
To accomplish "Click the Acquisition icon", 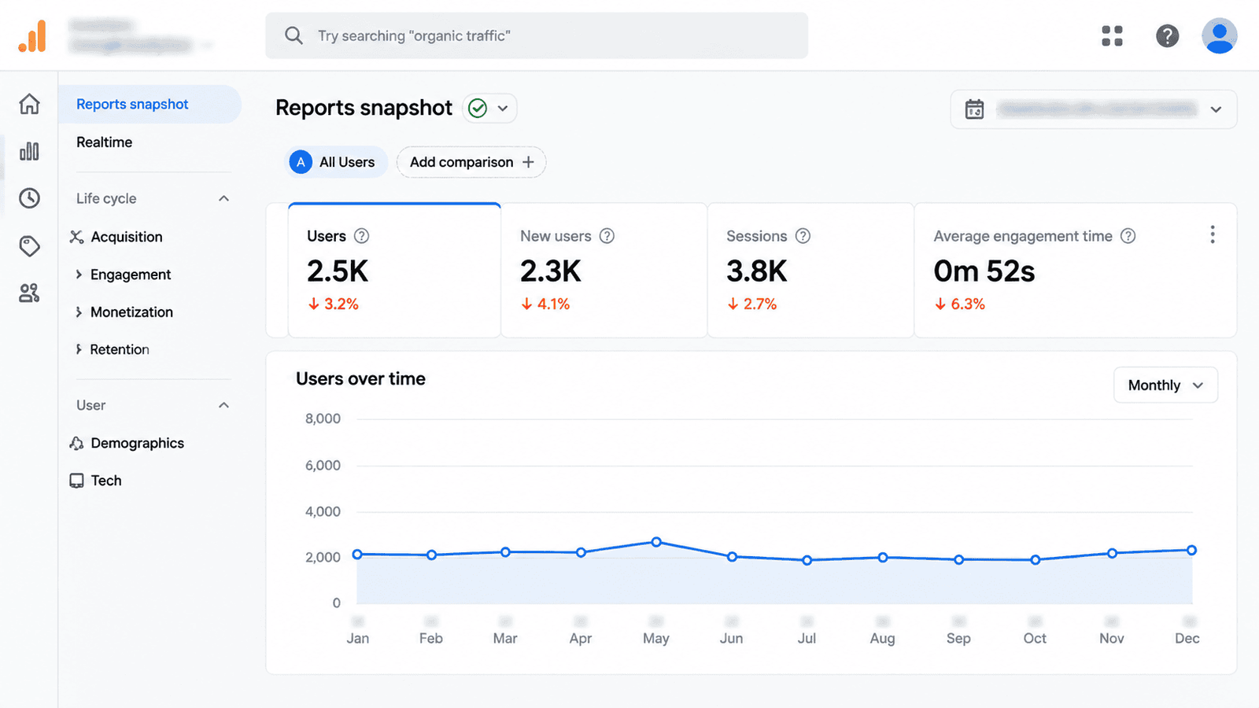I will 76,237.
